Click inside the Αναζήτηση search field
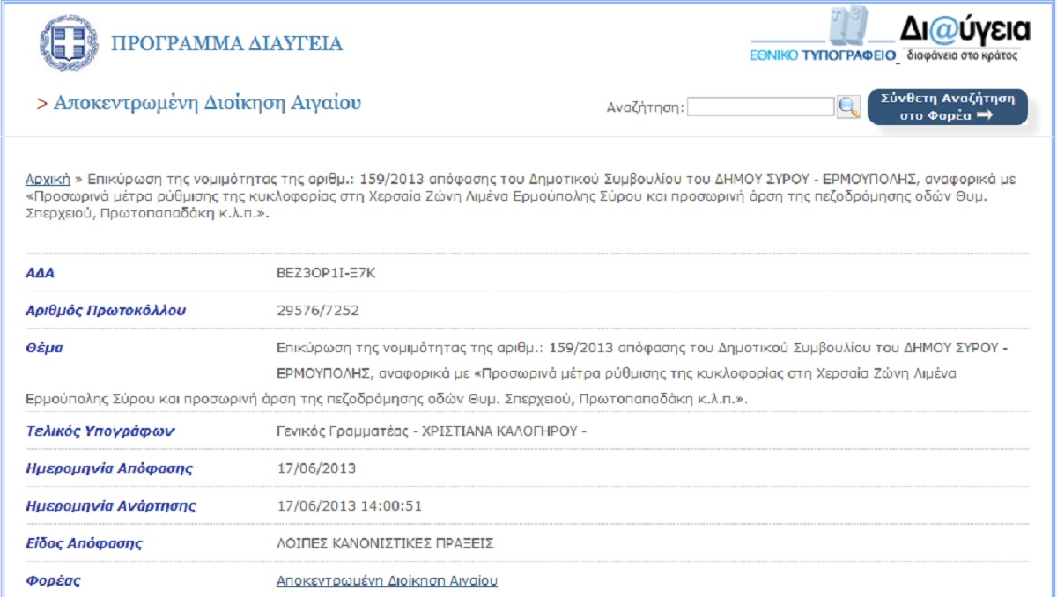This screenshot has width=1057, height=597. (x=759, y=107)
